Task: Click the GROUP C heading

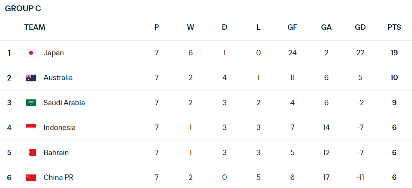Action: tap(23, 9)
